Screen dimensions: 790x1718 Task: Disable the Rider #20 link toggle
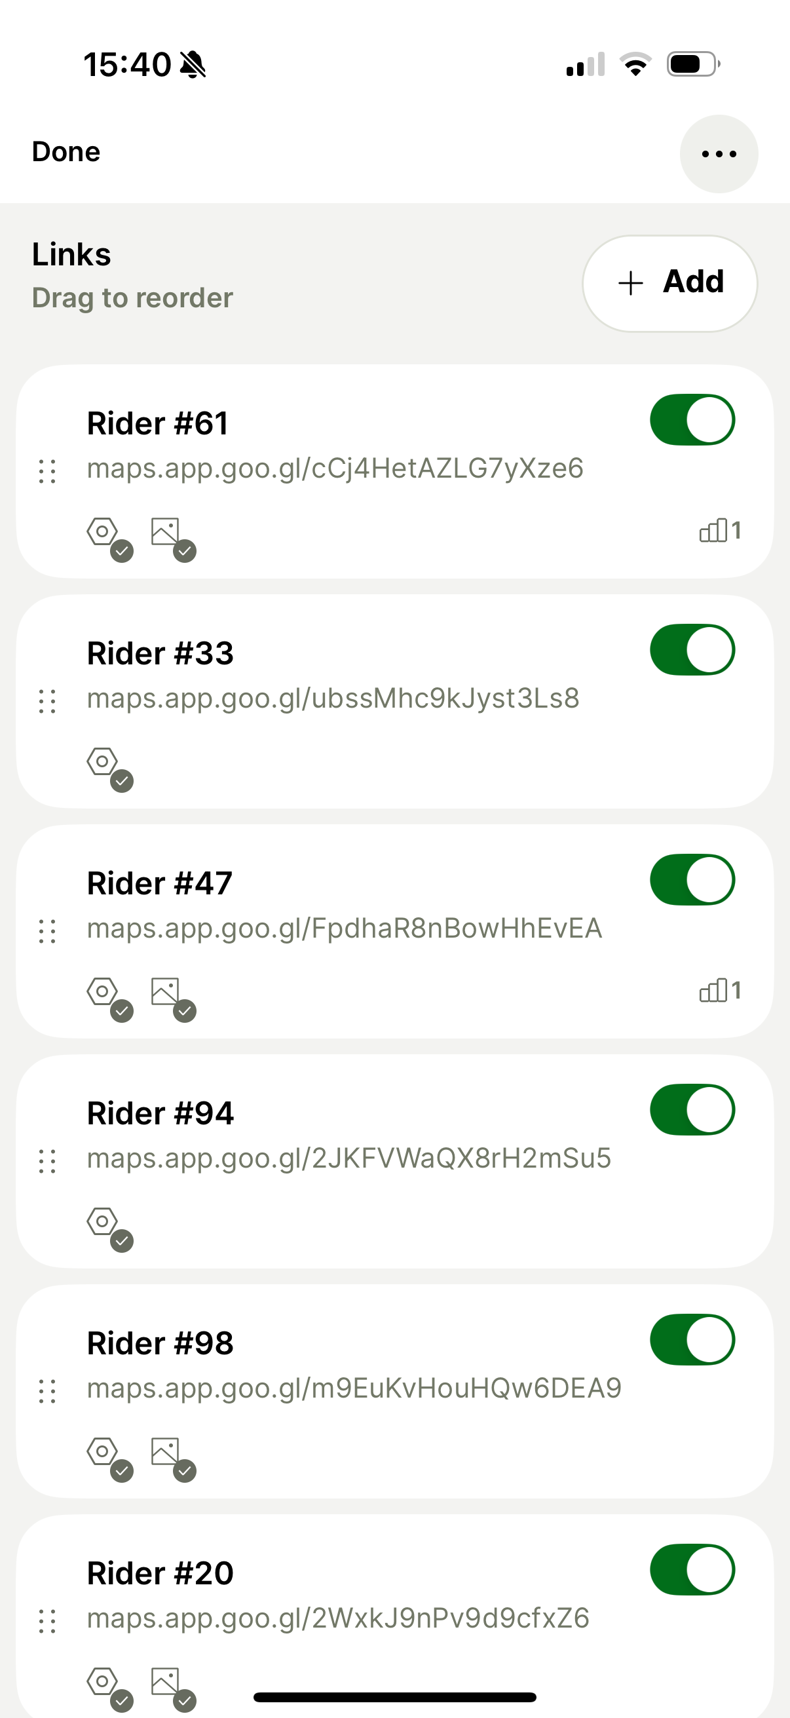pyautogui.click(x=692, y=1570)
